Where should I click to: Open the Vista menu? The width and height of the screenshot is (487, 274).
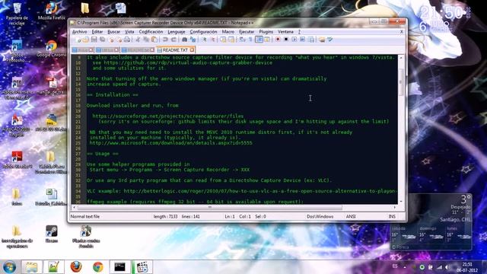tap(129, 32)
